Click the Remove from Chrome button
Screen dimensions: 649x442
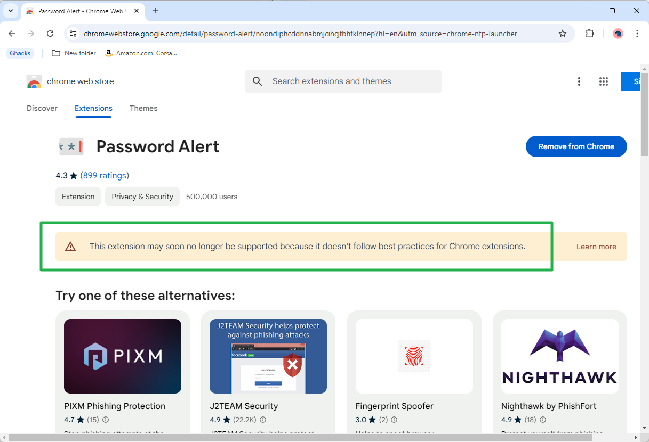coord(576,146)
